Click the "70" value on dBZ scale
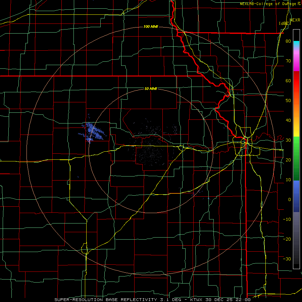 (288, 61)
